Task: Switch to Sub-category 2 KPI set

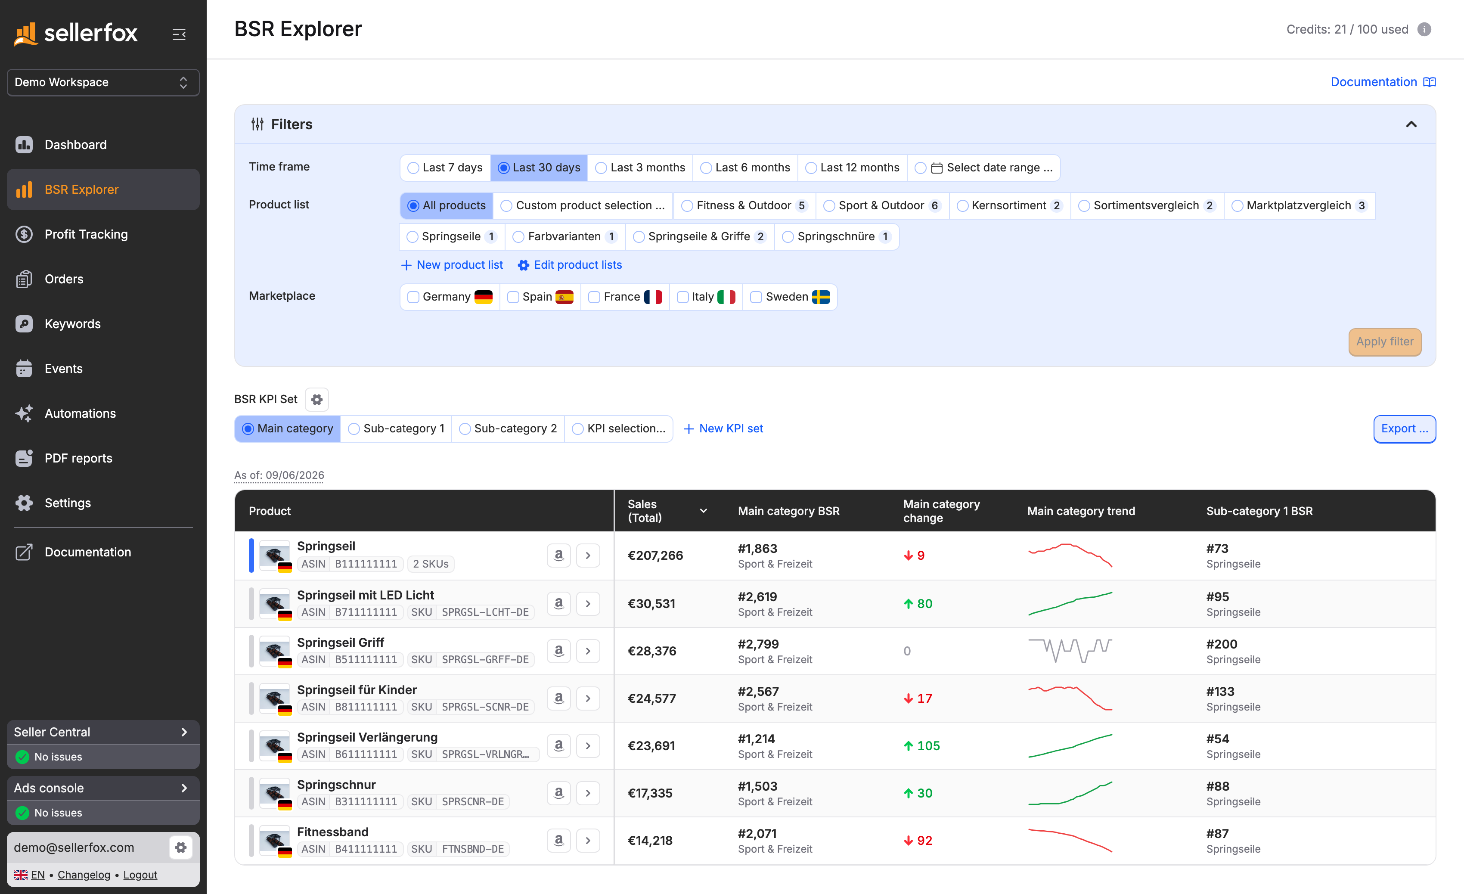Action: [508, 428]
